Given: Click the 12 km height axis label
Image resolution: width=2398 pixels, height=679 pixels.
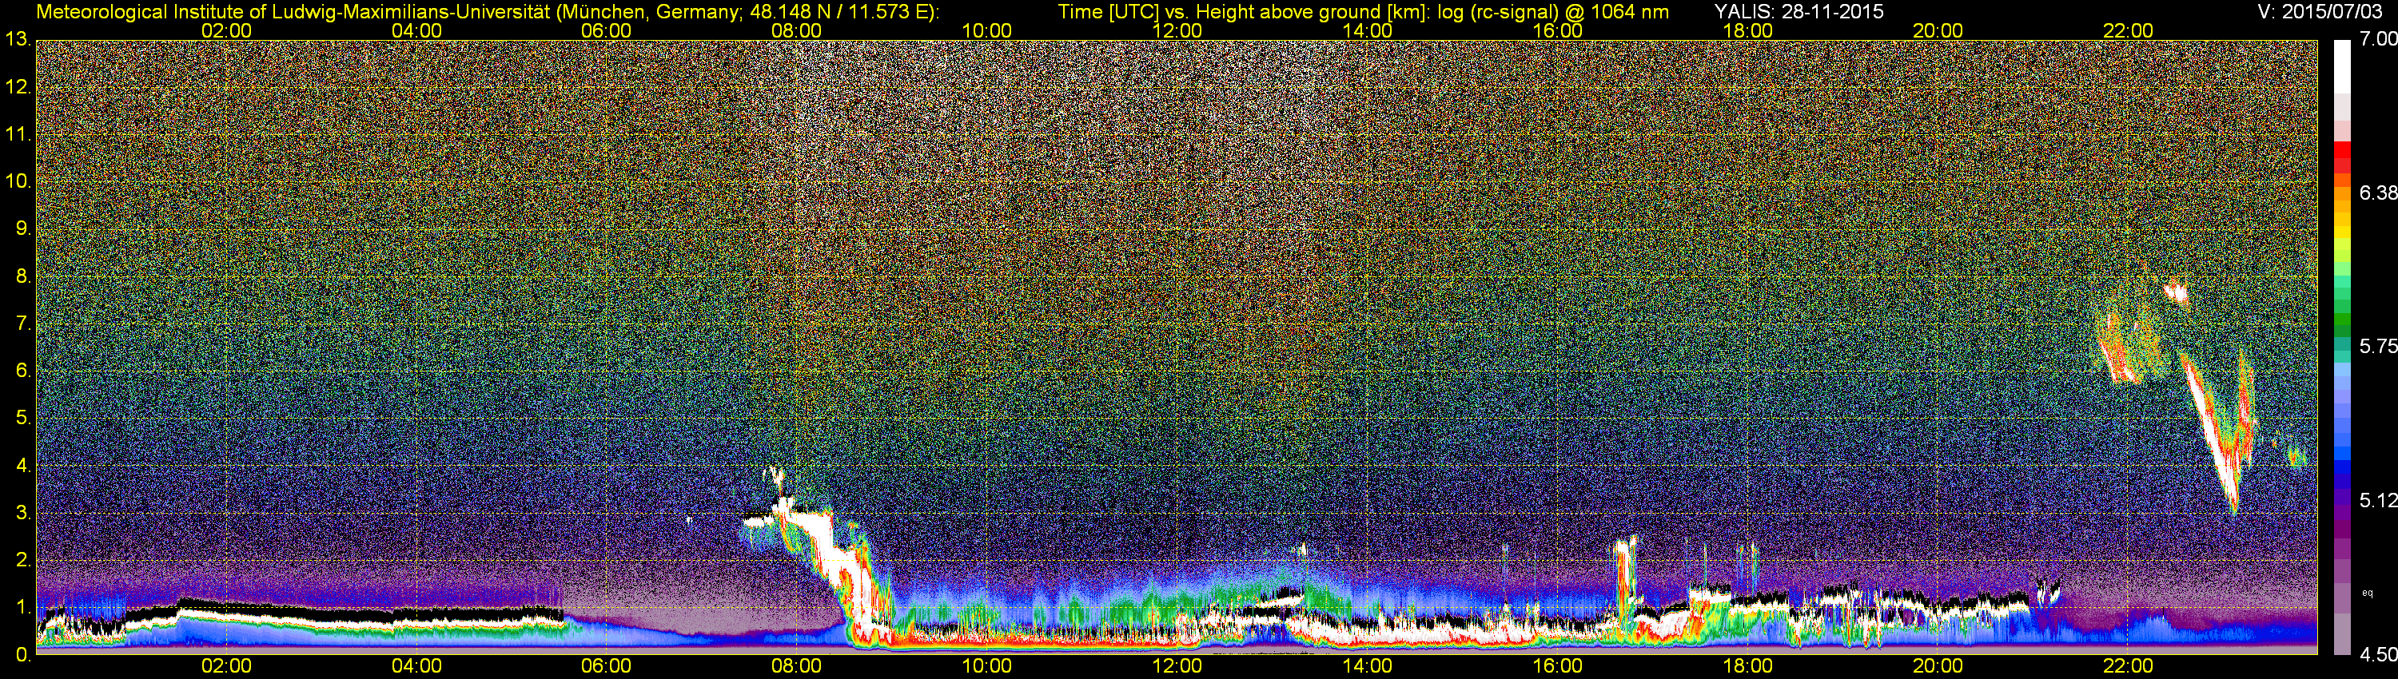Looking at the screenshot, I should coord(18,87).
